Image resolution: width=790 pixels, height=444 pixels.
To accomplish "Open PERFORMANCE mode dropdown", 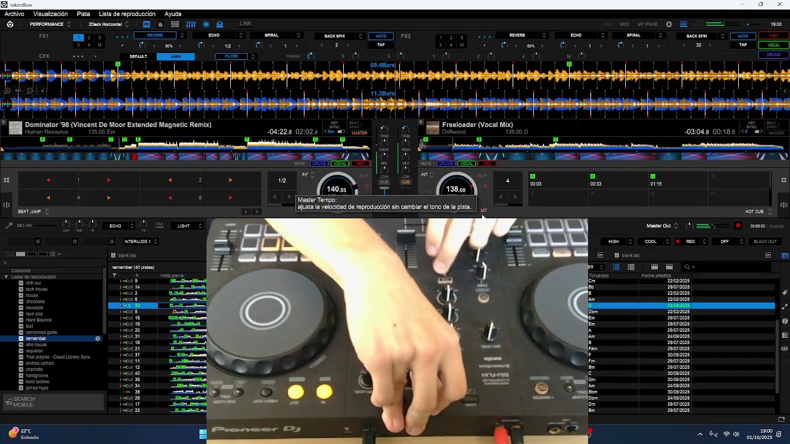I will (51, 24).
